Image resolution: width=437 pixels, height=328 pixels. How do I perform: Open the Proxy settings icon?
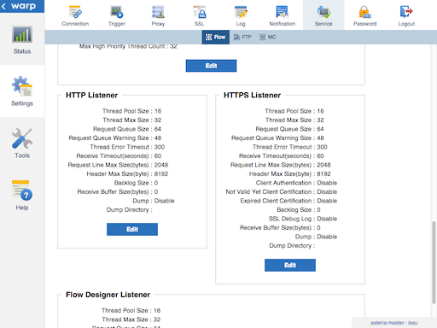point(158,15)
